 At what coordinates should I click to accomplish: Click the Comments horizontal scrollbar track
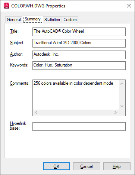pos(76,113)
